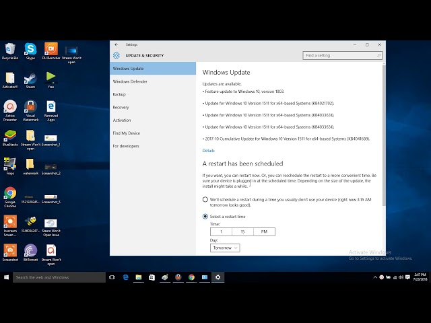Open the Recovery section

pyautogui.click(x=153, y=107)
